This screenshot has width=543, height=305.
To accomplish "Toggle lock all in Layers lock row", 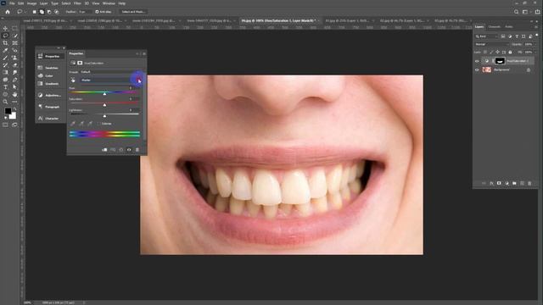I will tap(510, 53).
